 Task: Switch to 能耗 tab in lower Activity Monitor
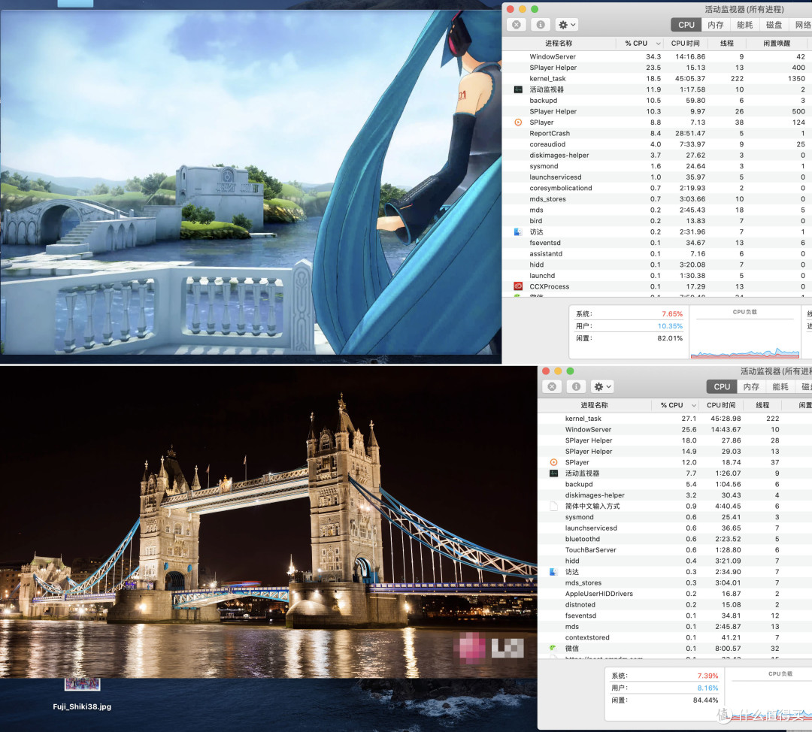coord(780,386)
